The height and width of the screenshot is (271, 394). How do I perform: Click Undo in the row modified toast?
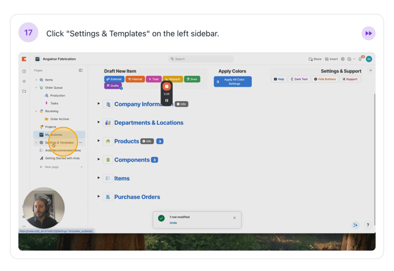(173, 223)
